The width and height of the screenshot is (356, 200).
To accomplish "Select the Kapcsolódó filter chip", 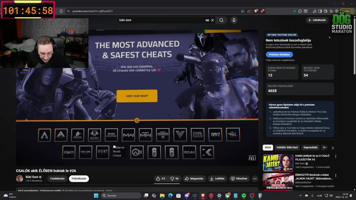I will [310, 147].
